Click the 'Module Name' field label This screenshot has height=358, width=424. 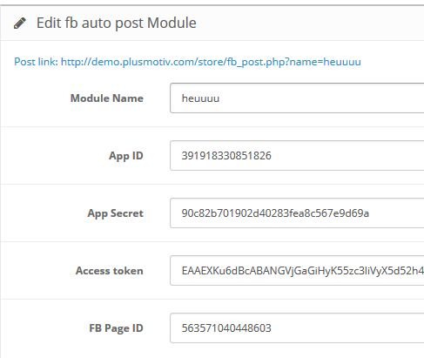click(107, 98)
